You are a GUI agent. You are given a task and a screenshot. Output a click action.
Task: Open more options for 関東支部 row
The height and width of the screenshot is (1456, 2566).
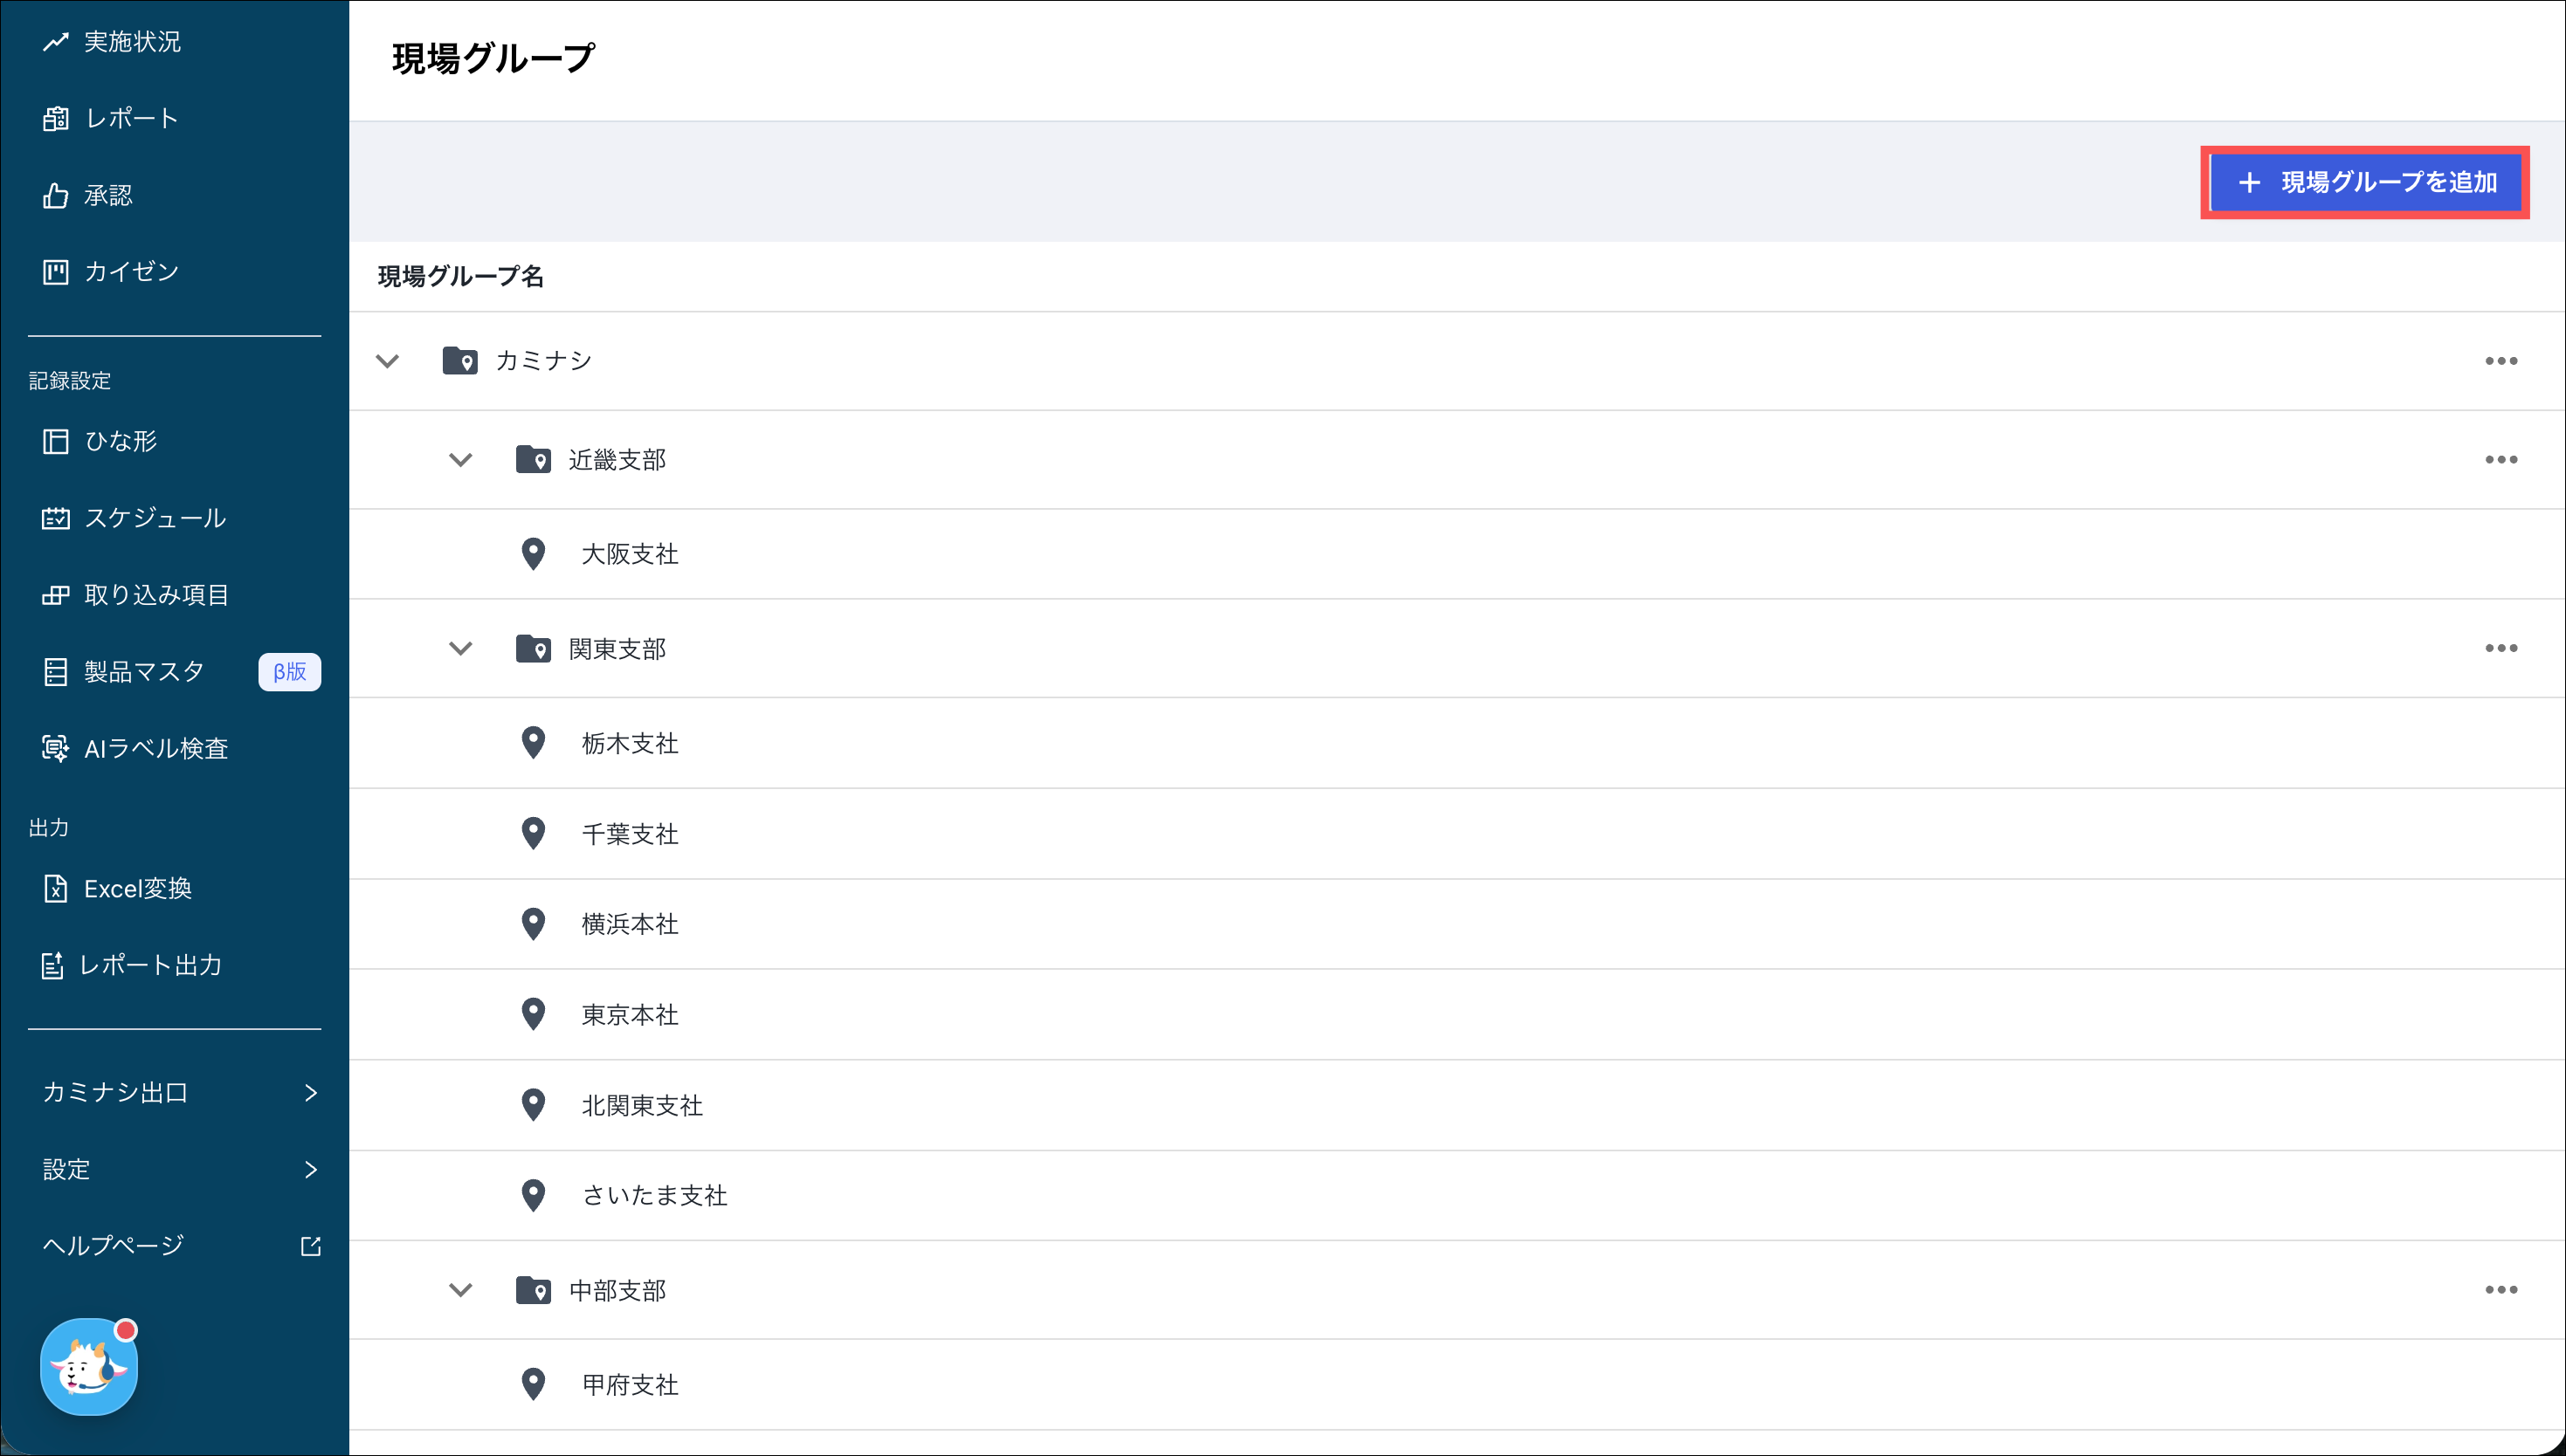point(2501,648)
